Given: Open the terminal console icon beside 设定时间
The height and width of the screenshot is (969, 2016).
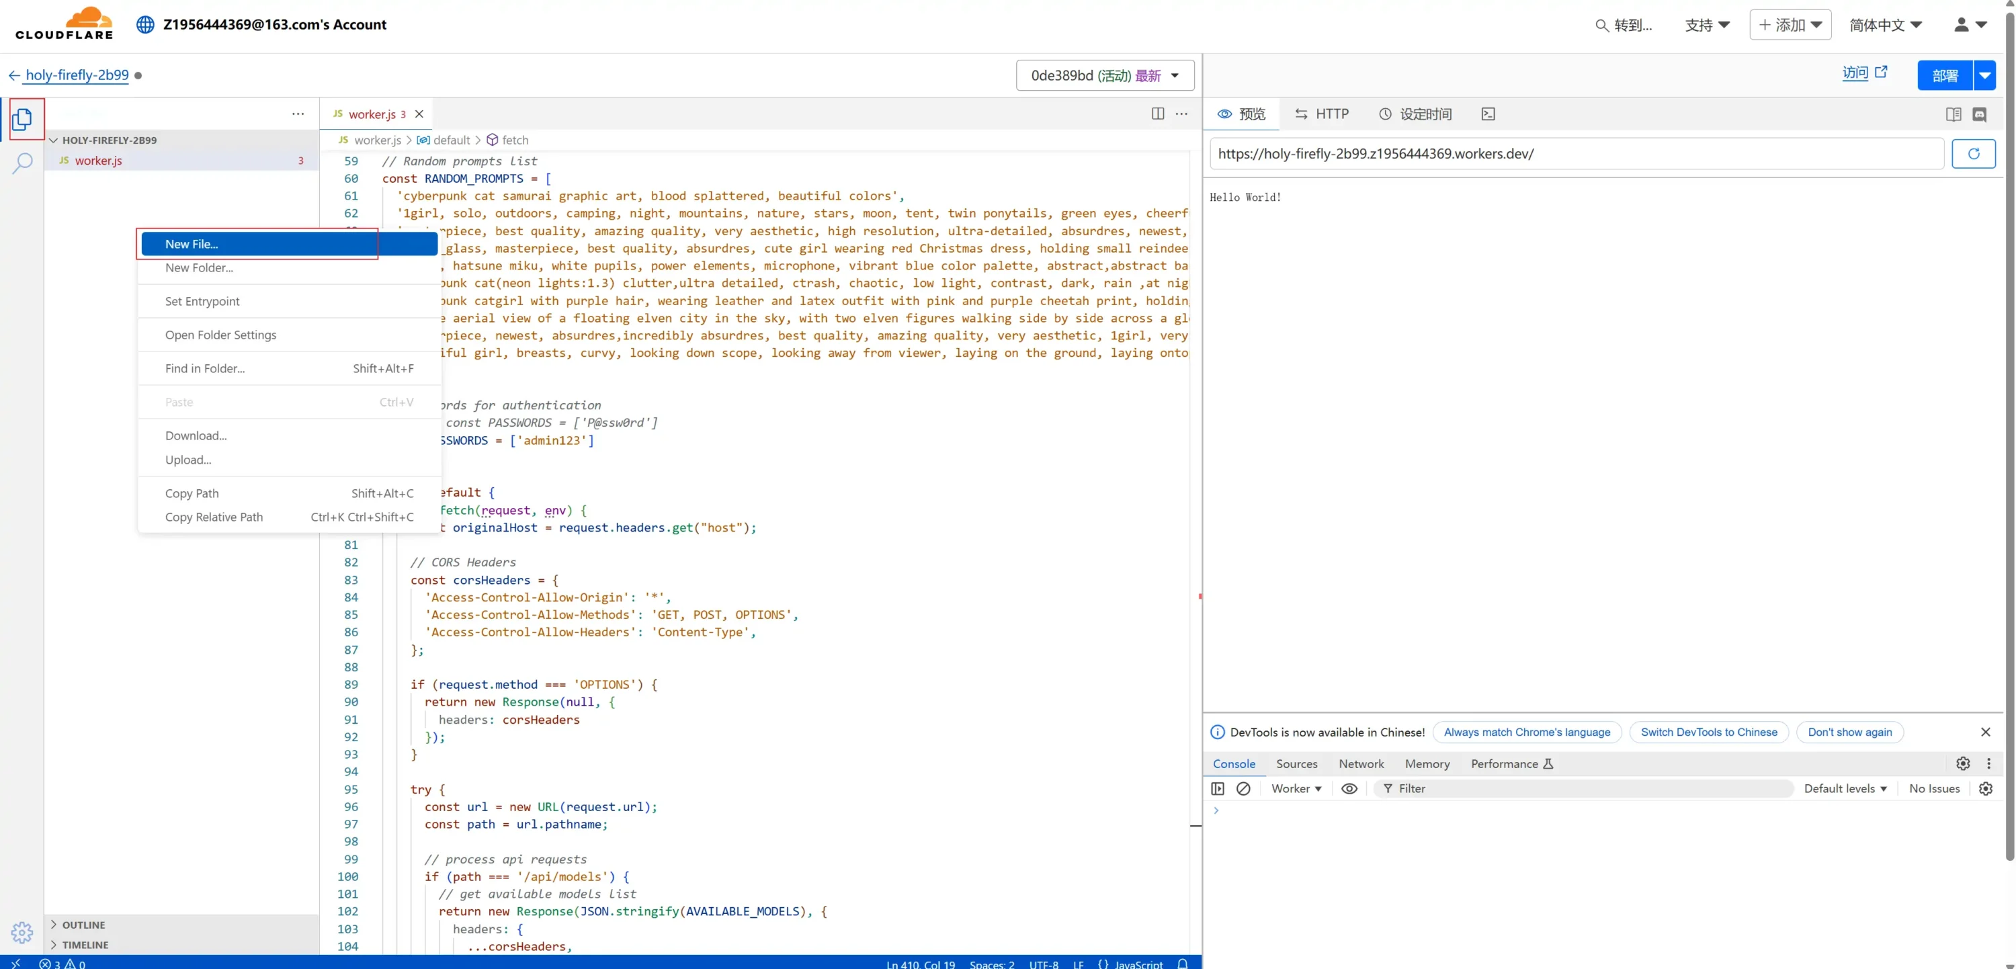Looking at the screenshot, I should coord(1488,114).
